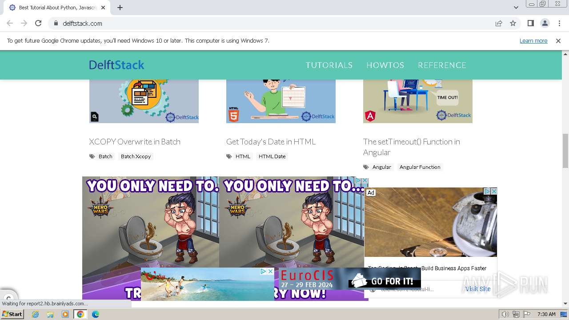This screenshot has width=569, height=320.
Task: Expand the tab search chevron
Action: click(x=516, y=8)
